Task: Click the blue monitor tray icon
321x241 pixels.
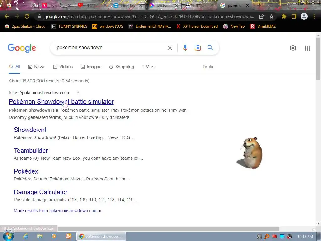Action: click(x=282, y=237)
